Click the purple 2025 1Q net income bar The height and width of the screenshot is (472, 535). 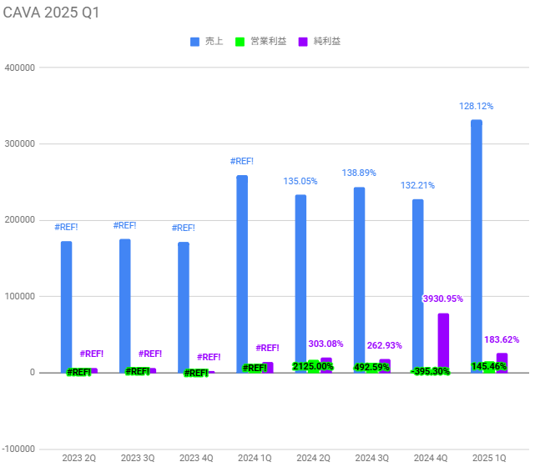coord(502,363)
